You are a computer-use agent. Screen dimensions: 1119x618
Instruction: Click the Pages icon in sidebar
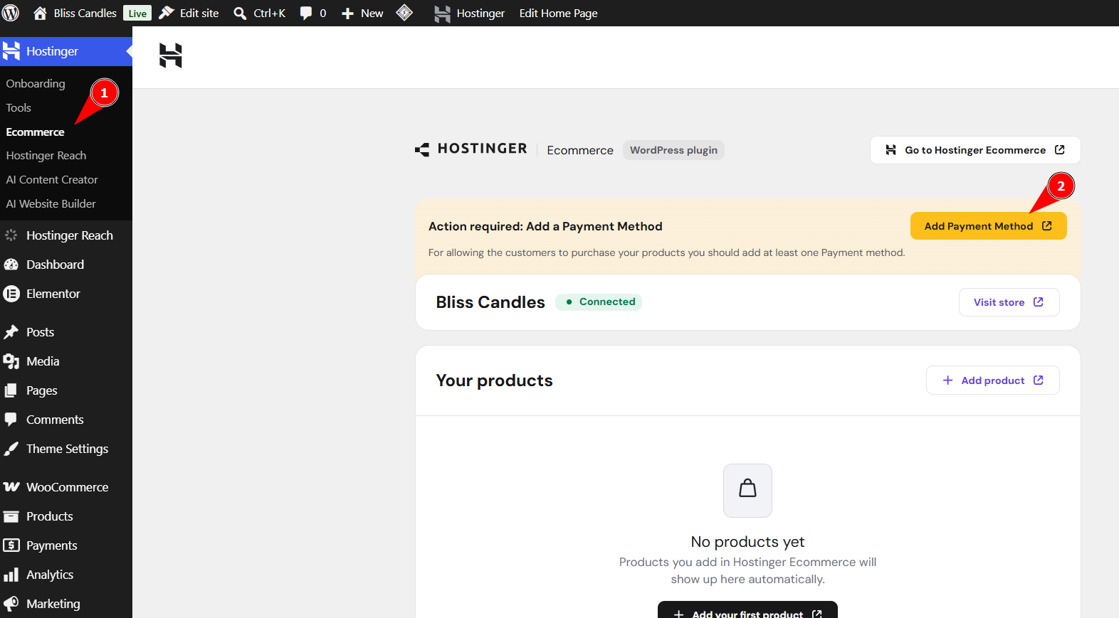[x=11, y=390]
